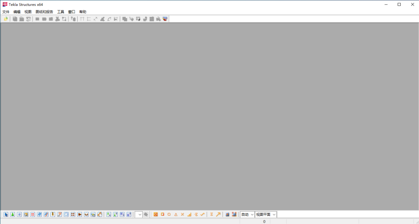This screenshot has height=224, width=419.
Task: Enable select reinforcing bars switch
Action: pos(86,214)
